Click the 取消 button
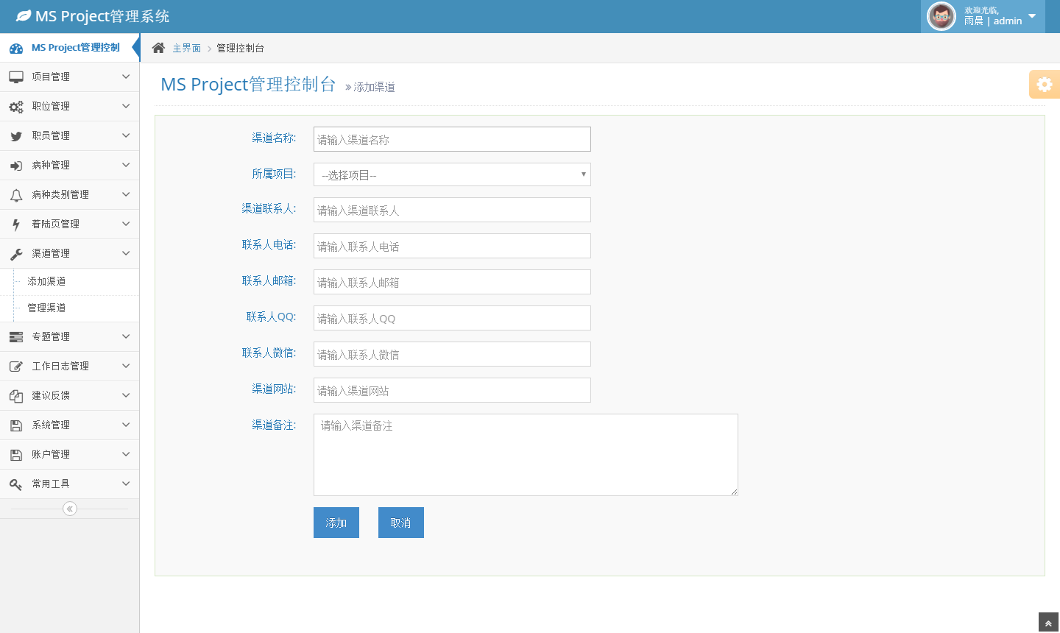This screenshot has width=1060, height=633. tap(400, 523)
